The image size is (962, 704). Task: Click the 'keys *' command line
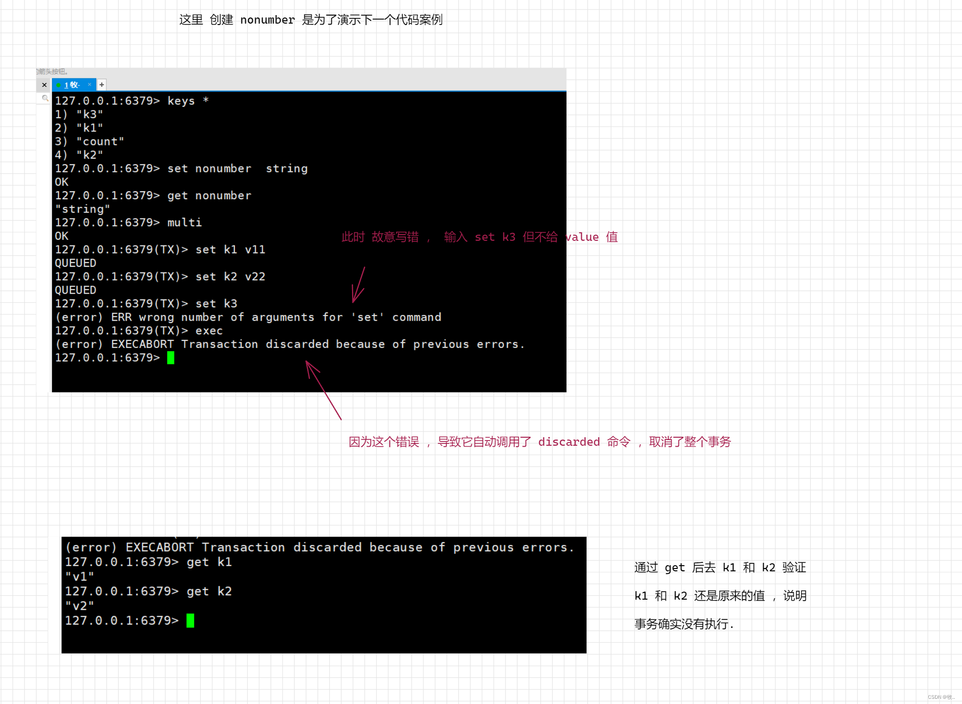click(132, 101)
